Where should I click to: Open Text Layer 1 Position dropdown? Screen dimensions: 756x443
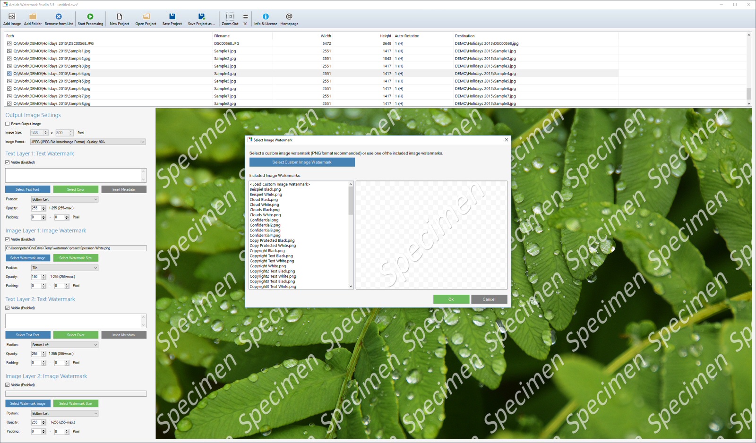pyautogui.click(x=65, y=199)
